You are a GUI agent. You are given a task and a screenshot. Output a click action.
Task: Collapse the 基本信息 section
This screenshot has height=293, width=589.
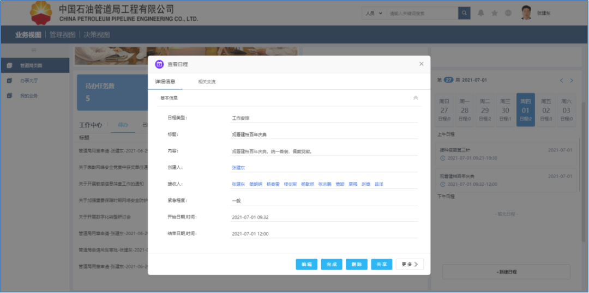tap(416, 97)
